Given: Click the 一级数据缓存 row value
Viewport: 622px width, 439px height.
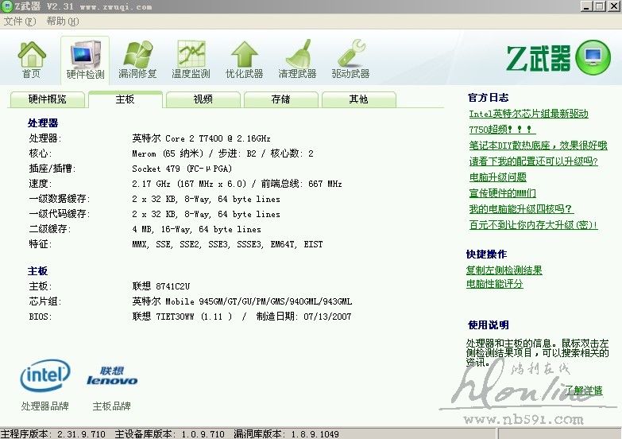Looking at the screenshot, I should pyautogui.click(x=206, y=199).
